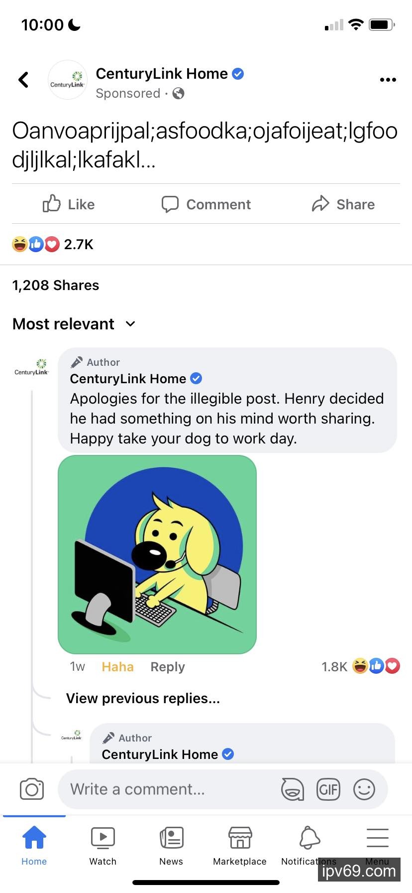The image size is (412, 893).
Task: Tap the Write a comment field
Action: coord(169,789)
